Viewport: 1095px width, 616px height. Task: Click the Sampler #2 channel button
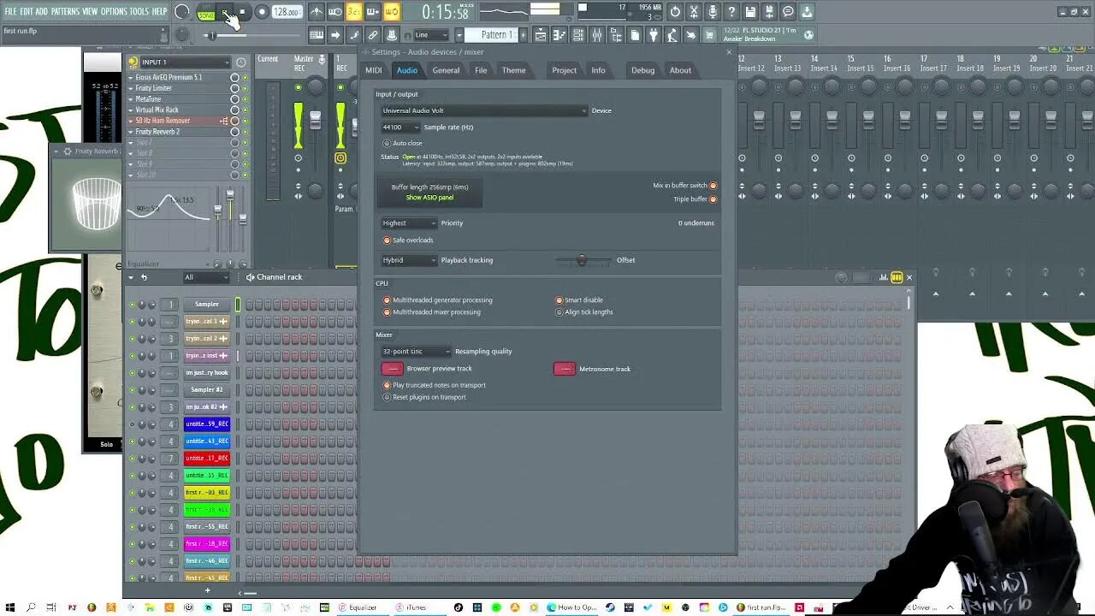click(x=206, y=390)
